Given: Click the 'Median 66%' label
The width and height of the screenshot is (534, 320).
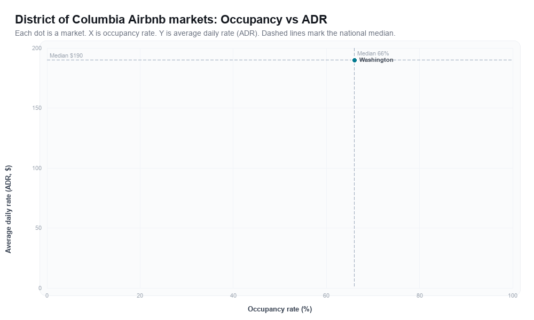Looking at the screenshot, I should pyautogui.click(x=373, y=53).
